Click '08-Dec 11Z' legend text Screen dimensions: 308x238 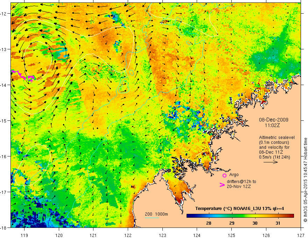[271, 152]
